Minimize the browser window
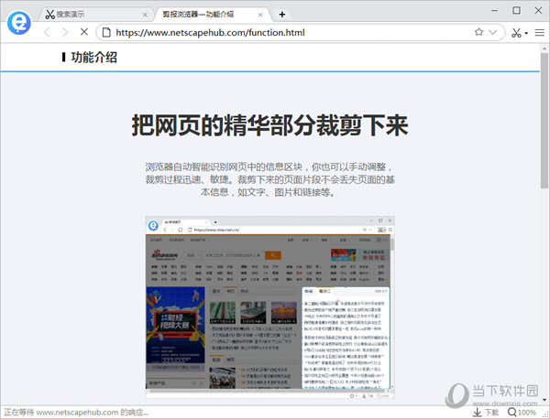 [x=495, y=10]
